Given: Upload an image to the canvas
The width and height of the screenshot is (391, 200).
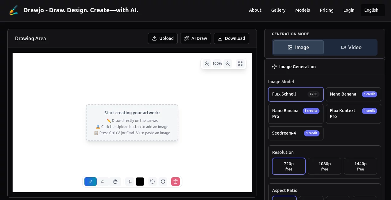Looking at the screenshot, I should [x=163, y=38].
